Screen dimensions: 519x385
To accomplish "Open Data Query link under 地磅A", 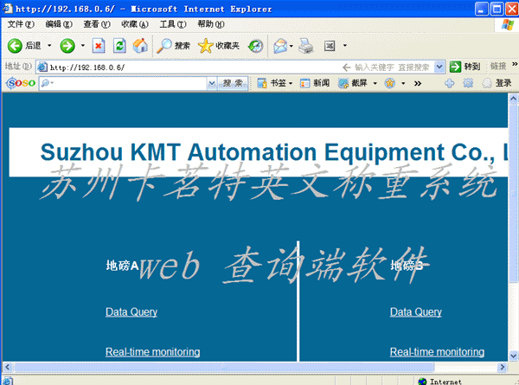I will pos(131,311).
